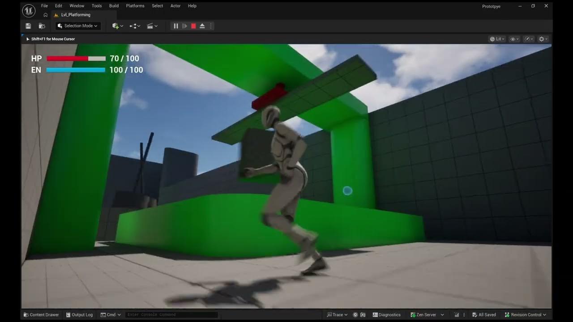Save the current level with floppy icon
Viewport: 573px width, 322px height.
tap(28, 26)
